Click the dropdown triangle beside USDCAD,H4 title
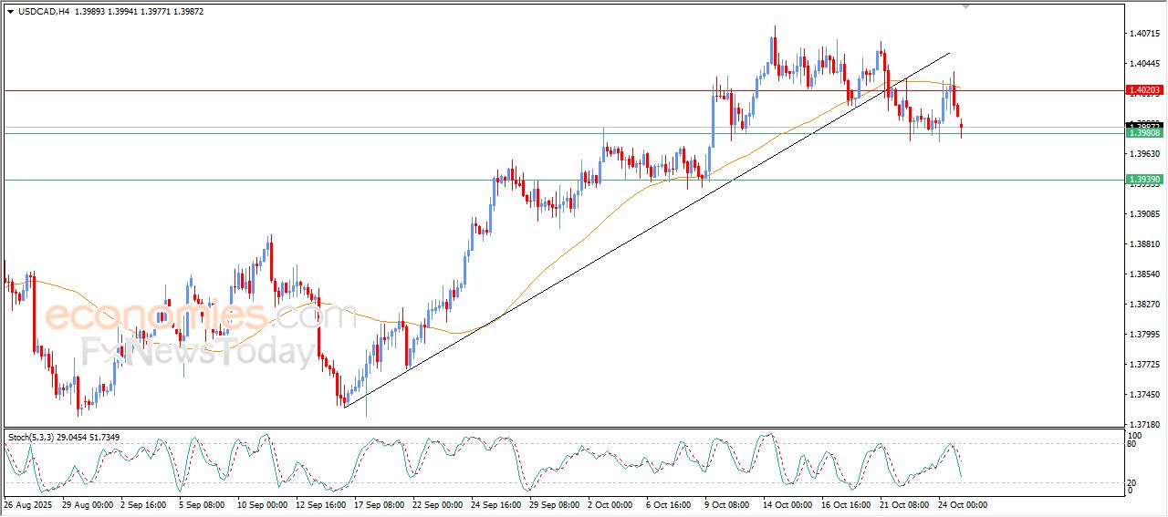1168x517 pixels. click(x=10, y=10)
